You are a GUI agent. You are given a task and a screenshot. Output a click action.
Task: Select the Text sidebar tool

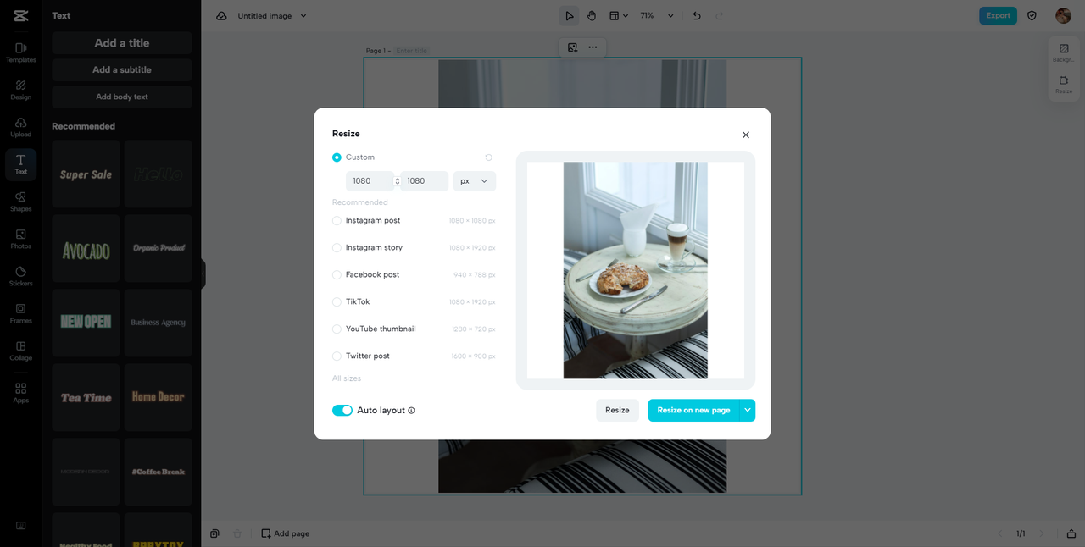click(x=20, y=164)
